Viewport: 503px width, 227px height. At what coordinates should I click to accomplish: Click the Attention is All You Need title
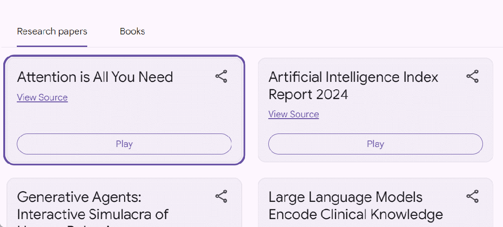[x=95, y=77]
